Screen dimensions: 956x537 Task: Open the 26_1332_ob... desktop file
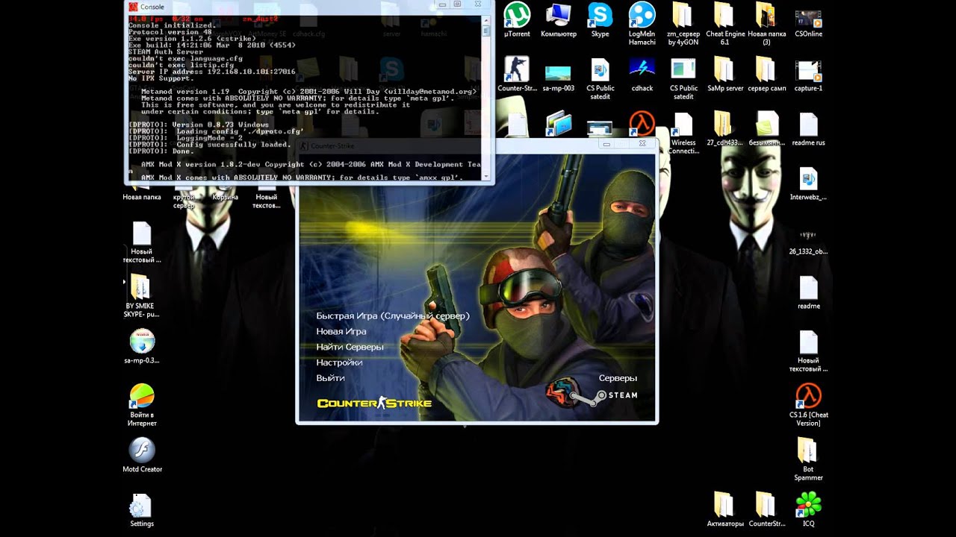click(x=808, y=243)
